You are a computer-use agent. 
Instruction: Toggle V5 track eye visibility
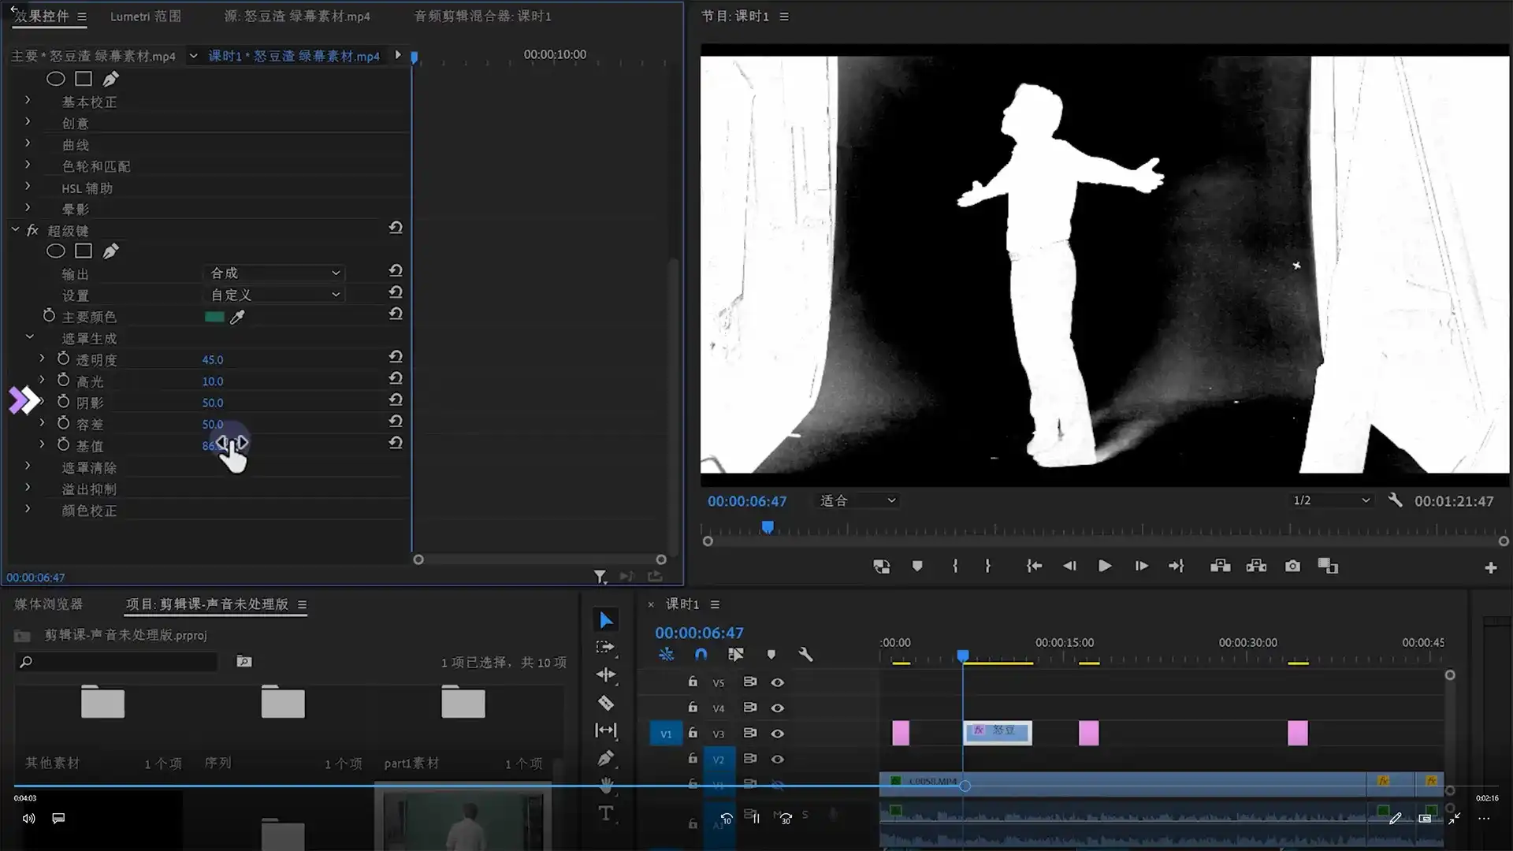coord(777,682)
